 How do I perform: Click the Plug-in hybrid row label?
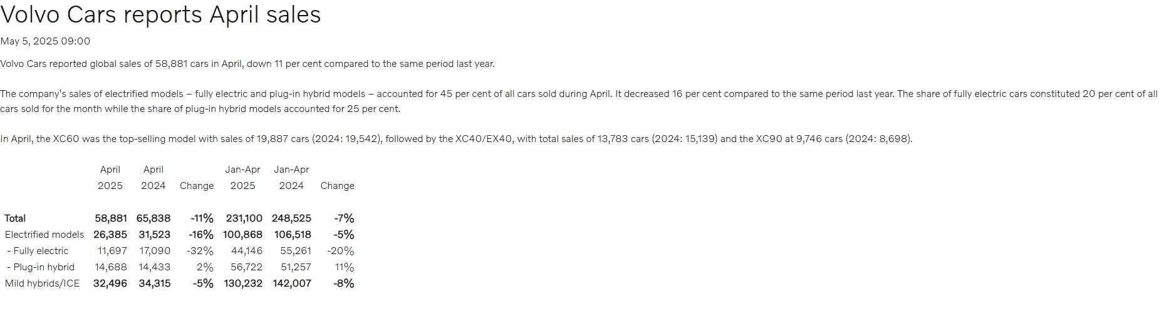(x=41, y=267)
